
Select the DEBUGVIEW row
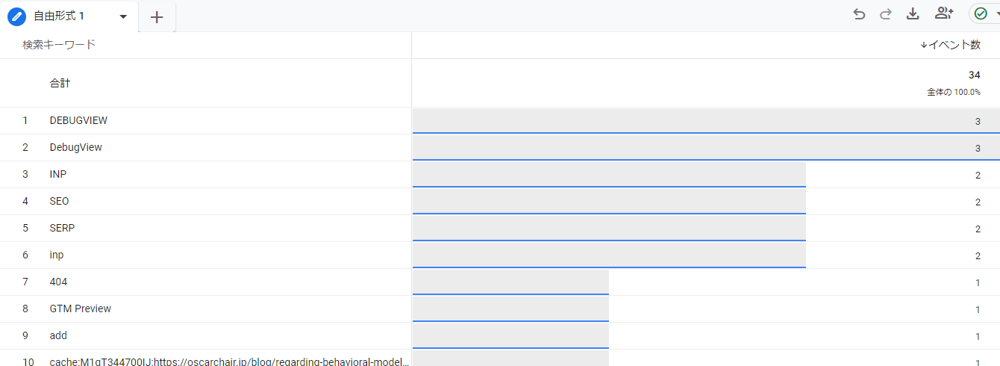coord(73,121)
